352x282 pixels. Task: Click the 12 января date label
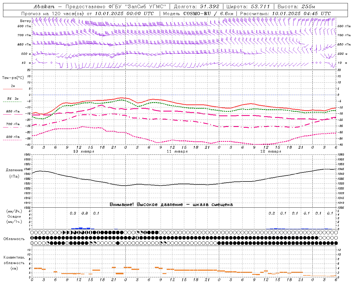pyautogui.click(x=271, y=151)
